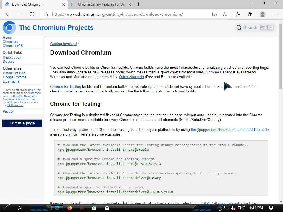Open the Windows Start button in the taskbar

[x=7, y=208]
